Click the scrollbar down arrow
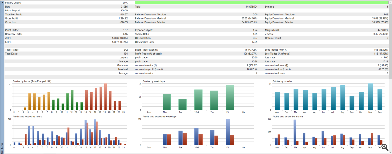The height and width of the screenshot is (154, 392). (x=390, y=152)
